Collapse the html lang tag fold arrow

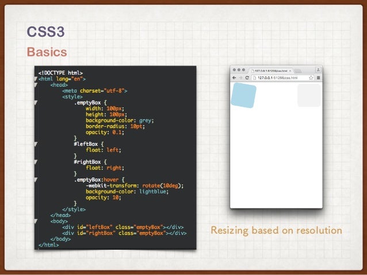36,79
